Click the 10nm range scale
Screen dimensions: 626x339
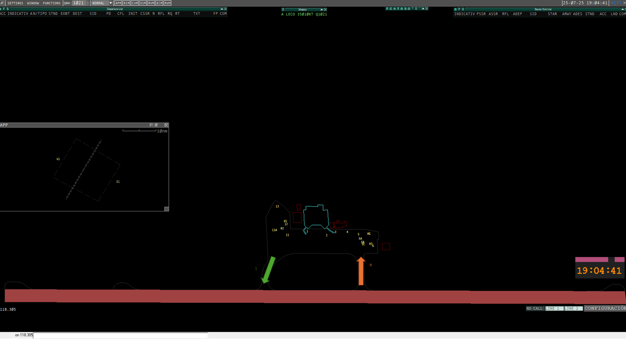[x=144, y=131]
